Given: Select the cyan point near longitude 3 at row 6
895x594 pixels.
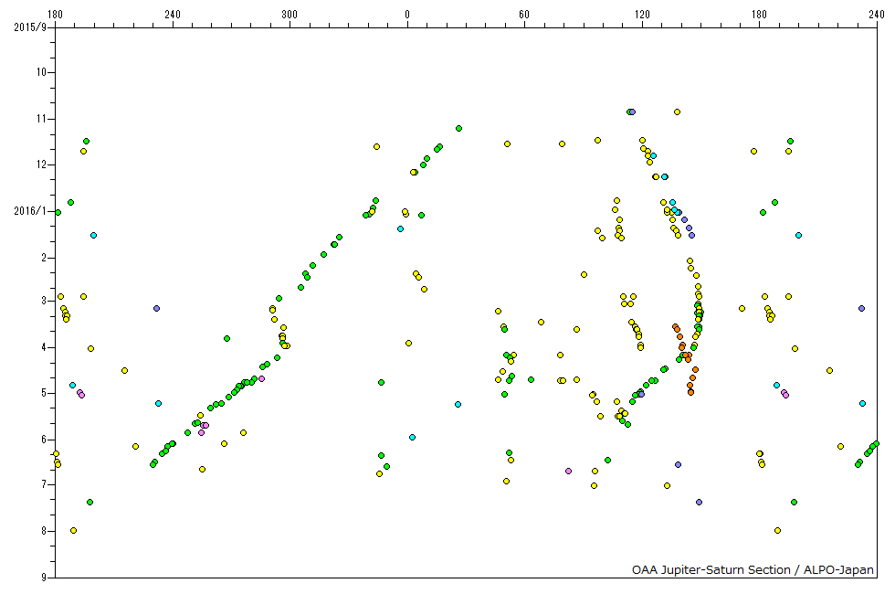Looking at the screenshot, I should click(412, 438).
